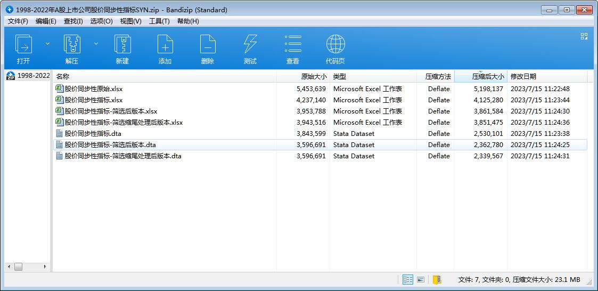Switch to details view icon in status bar
598x291 pixels.
click(x=408, y=280)
